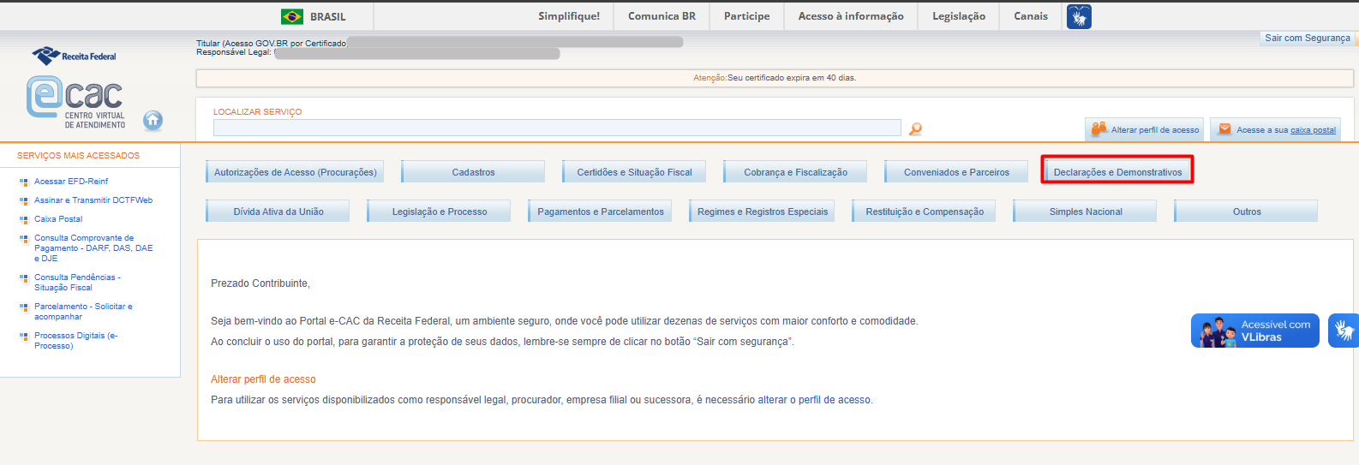Click the bullet icon beside Caixa Postal

click(24, 219)
